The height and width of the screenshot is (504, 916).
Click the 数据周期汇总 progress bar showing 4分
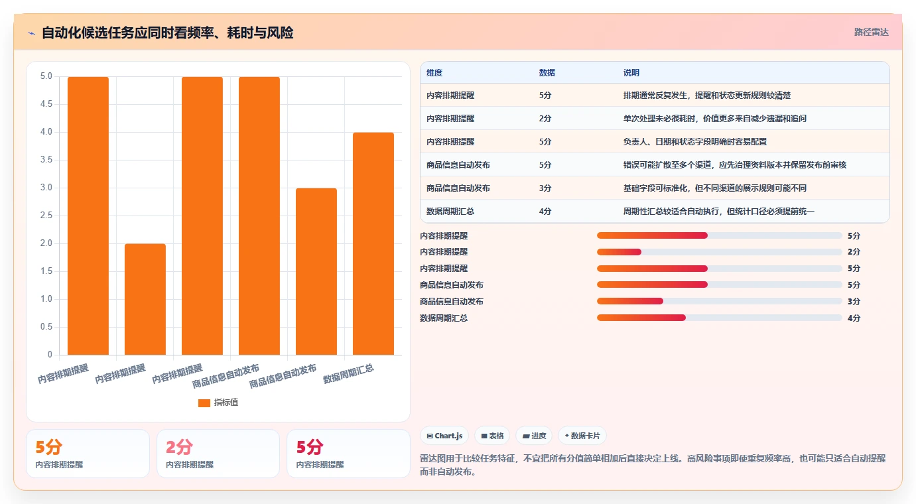click(720, 318)
